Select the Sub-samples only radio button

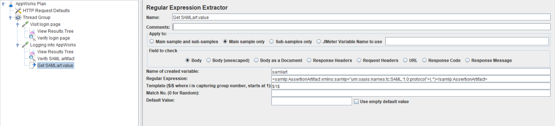(271, 42)
